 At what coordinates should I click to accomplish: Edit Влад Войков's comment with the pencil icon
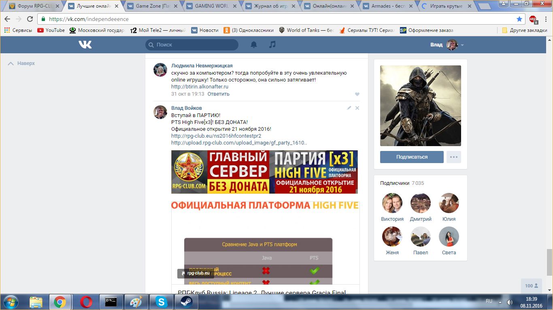pos(349,108)
